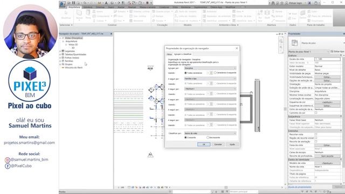Open the Estrutura ribbon tab
Image resolution: width=345 pixels, height=194 pixels.
[x=88, y=7]
